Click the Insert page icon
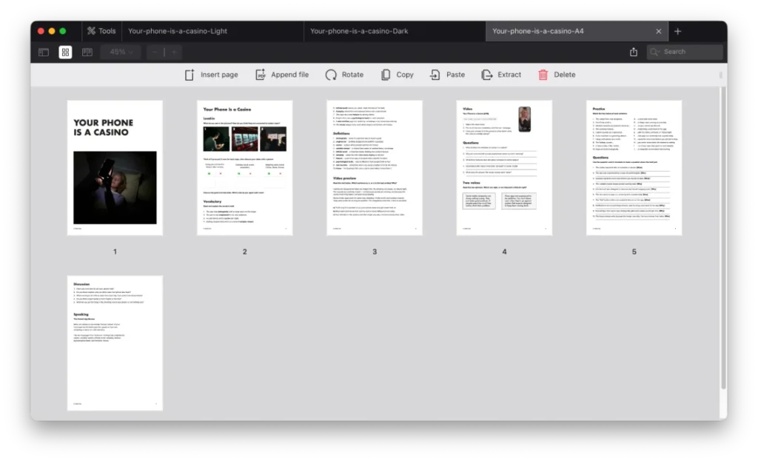This screenshot has width=758, height=461. pyautogui.click(x=189, y=75)
